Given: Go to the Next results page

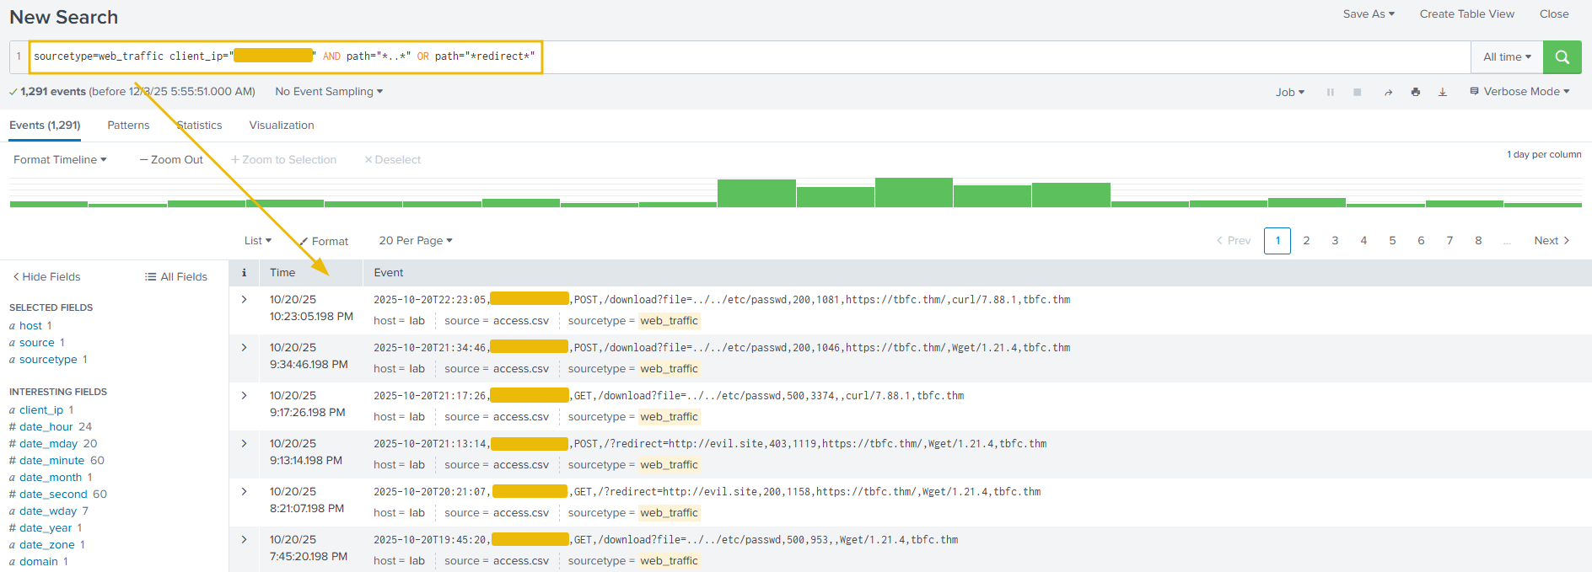Looking at the screenshot, I should 1552,240.
